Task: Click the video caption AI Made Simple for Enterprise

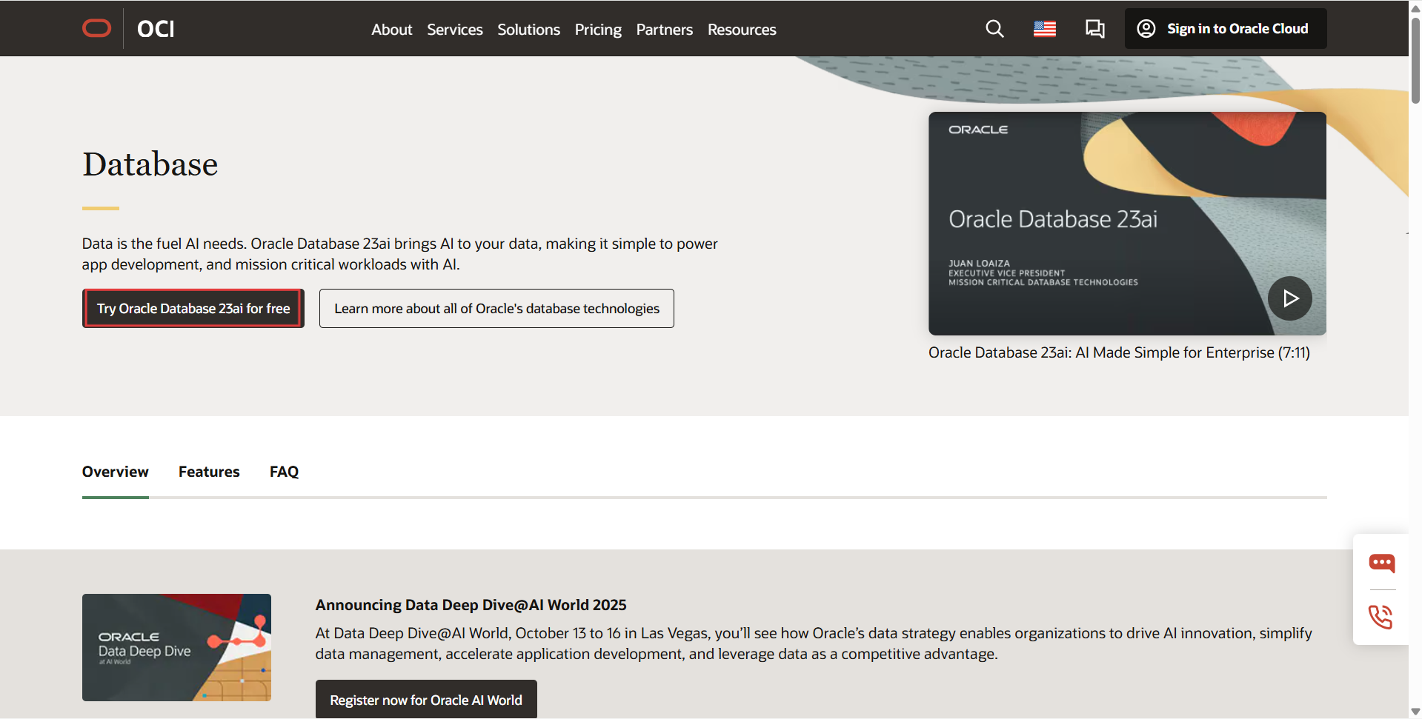Action: (x=1119, y=352)
